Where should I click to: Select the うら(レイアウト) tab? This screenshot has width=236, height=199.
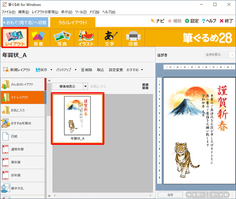pyautogui.click(x=73, y=23)
